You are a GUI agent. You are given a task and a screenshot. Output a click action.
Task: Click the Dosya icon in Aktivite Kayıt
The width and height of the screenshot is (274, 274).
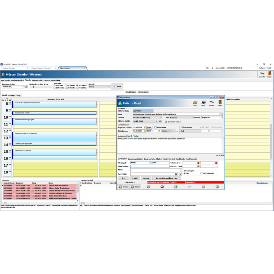195,103
